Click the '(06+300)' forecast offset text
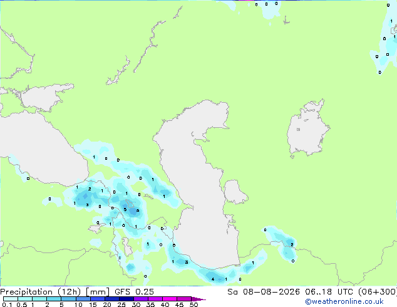This screenshot has height=307, width=397. click(x=378, y=292)
